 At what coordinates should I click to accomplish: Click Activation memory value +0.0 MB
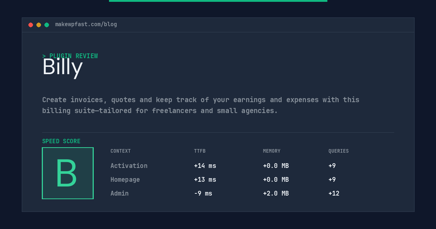(x=276, y=166)
